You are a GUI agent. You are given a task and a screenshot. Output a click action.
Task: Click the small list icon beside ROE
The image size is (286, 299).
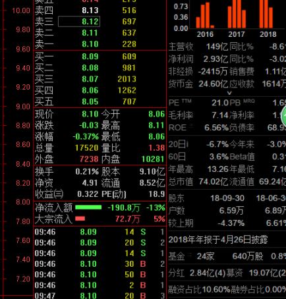(190, 126)
